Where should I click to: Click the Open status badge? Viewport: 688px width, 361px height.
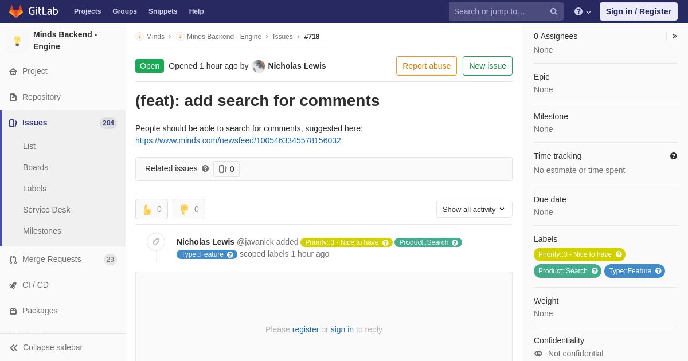(x=150, y=66)
